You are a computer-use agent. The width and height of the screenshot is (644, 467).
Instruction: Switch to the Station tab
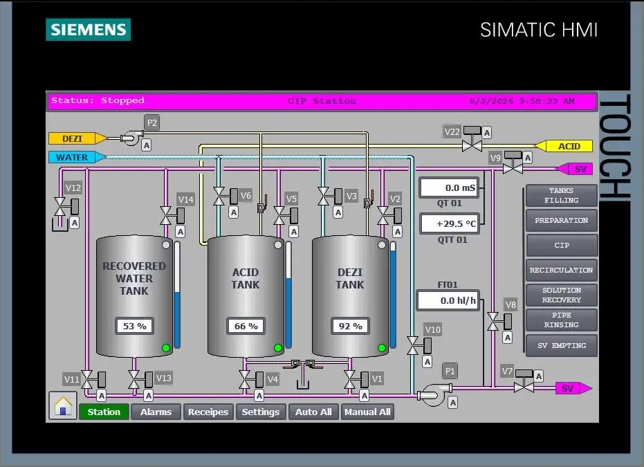click(104, 412)
